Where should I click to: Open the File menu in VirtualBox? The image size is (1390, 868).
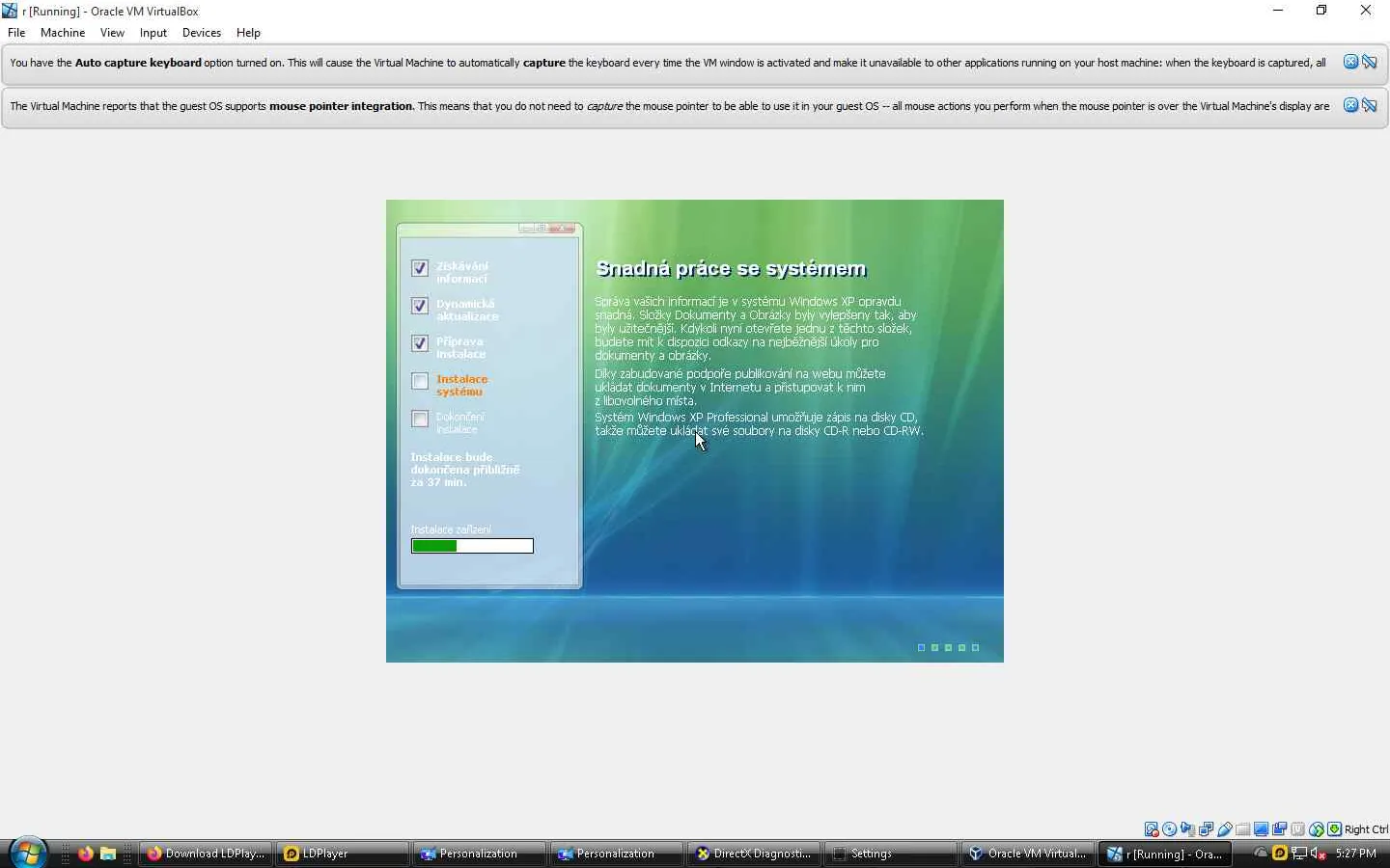click(x=16, y=33)
